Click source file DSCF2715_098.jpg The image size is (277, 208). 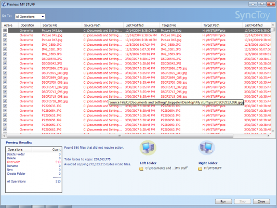coord(55,97)
